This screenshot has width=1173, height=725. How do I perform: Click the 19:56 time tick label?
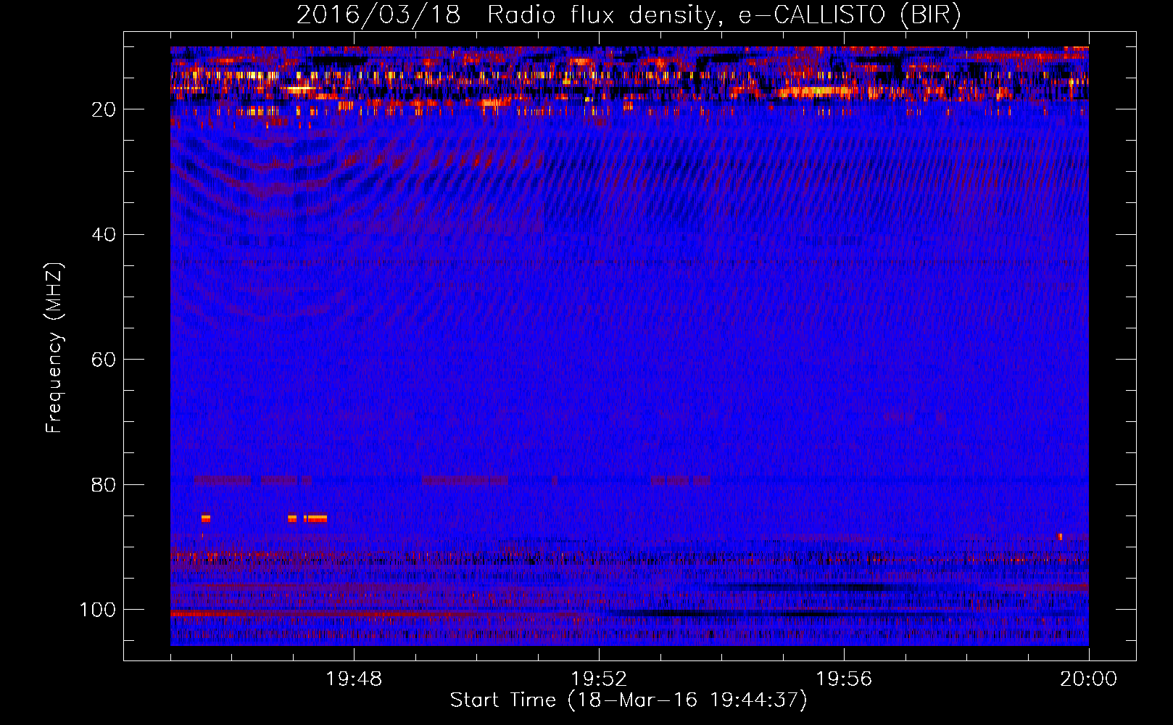point(844,679)
